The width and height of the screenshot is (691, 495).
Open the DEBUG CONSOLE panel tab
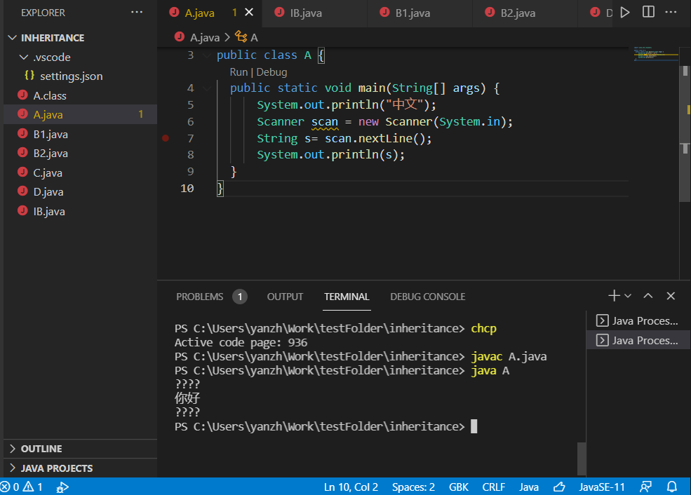(x=427, y=297)
